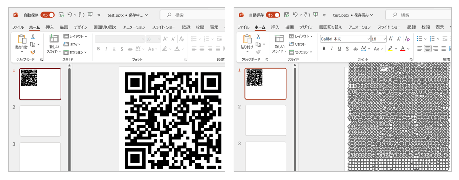459x180 pixels.
Task: Clear all formatting icon in right window
Action: [x=407, y=39]
